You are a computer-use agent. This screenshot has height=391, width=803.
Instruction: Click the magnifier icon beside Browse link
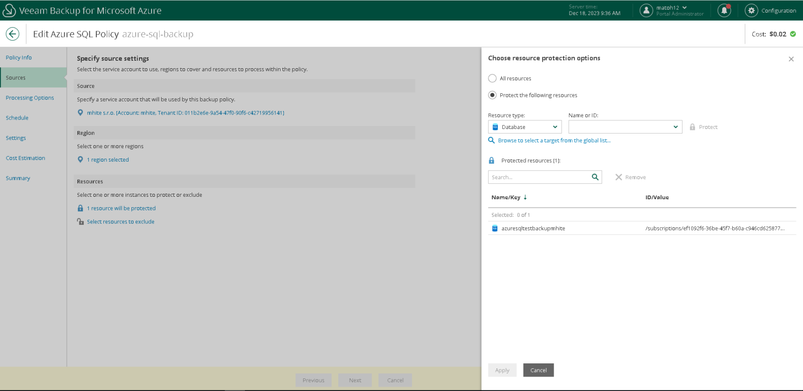coord(492,141)
